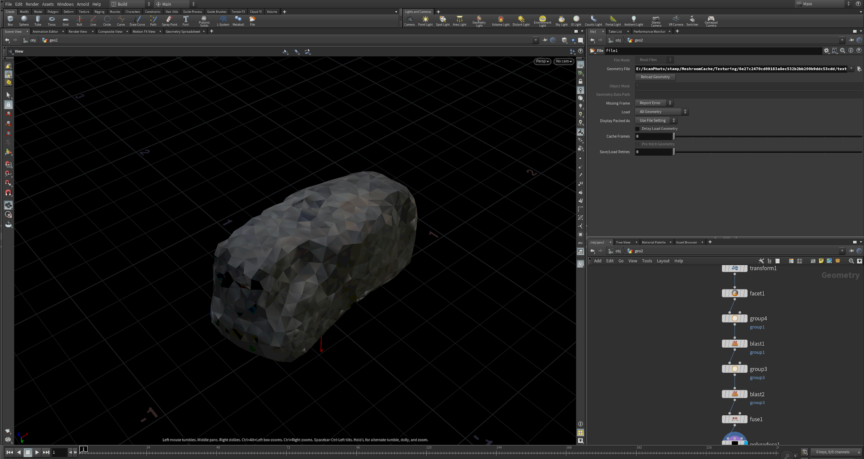The width and height of the screenshot is (864, 459).
Task: Click frame 96 on the timeline
Action: click(x=358, y=452)
